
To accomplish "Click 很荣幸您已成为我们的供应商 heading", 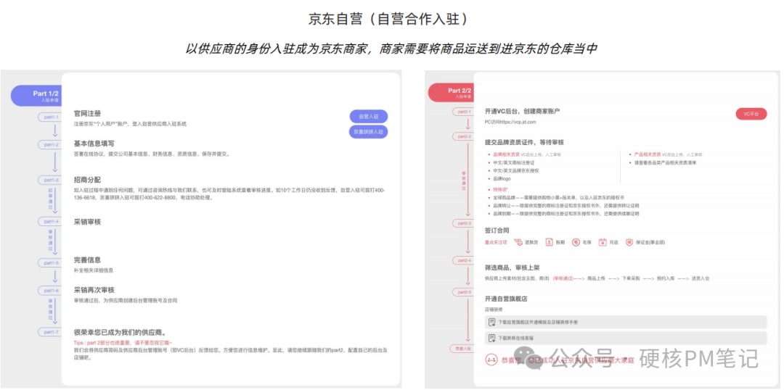I will (x=120, y=333).
